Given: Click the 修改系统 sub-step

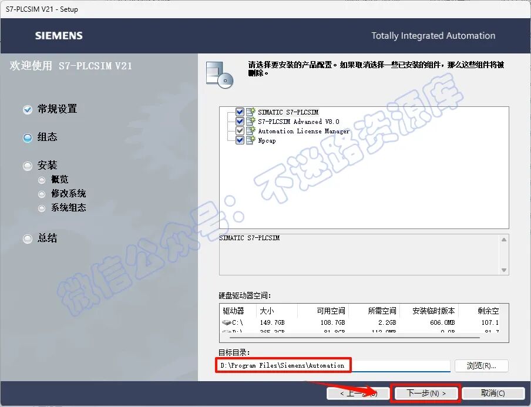Looking at the screenshot, I should pyautogui.click(x=68, y=193).
